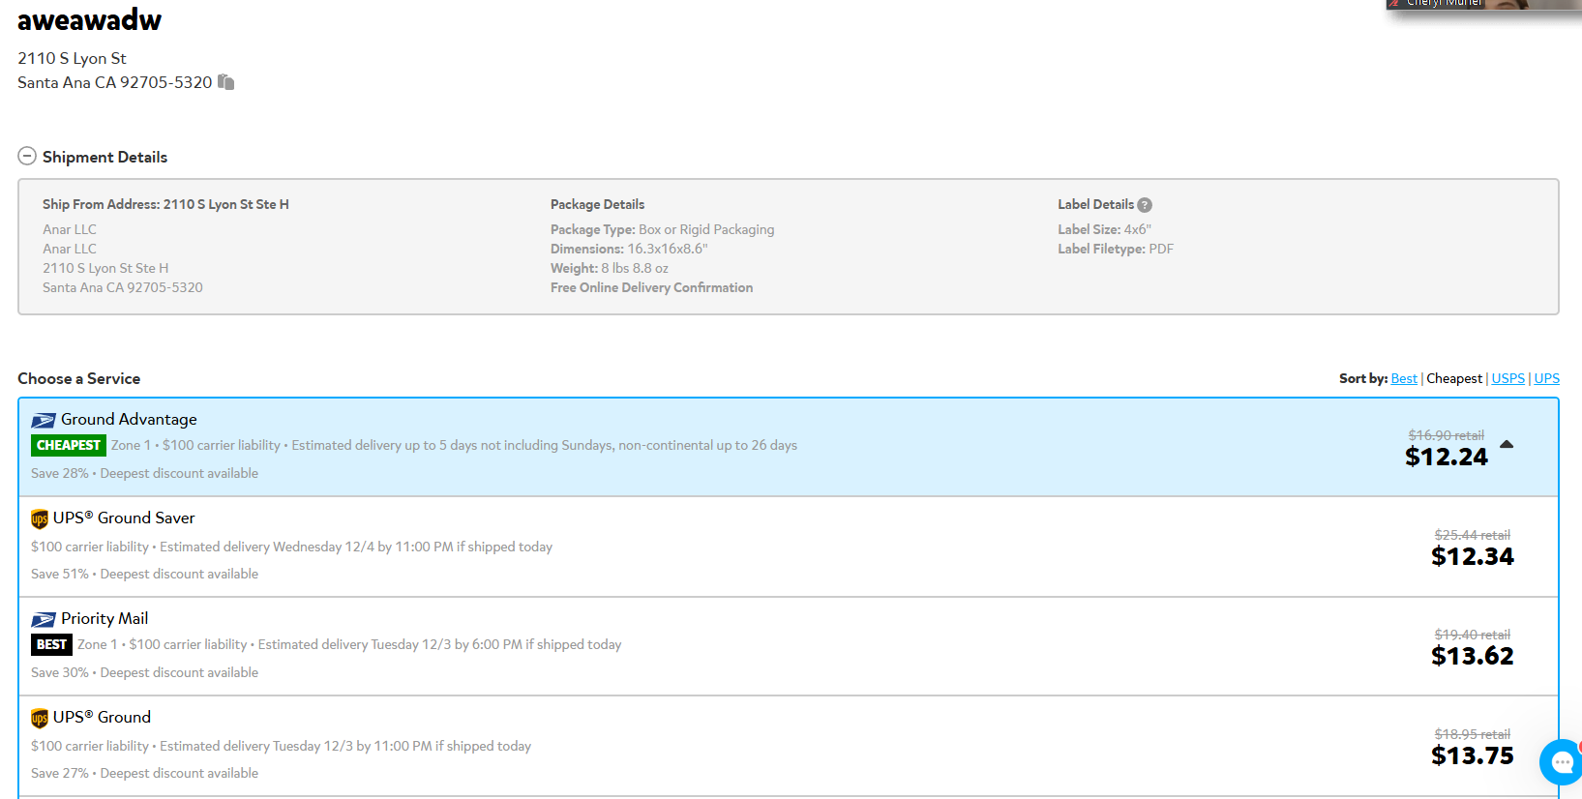Viewport: 1582px width, 799px height.
Task: Click the $25.44 retail strikethrough price
Action: (1472, 535)
